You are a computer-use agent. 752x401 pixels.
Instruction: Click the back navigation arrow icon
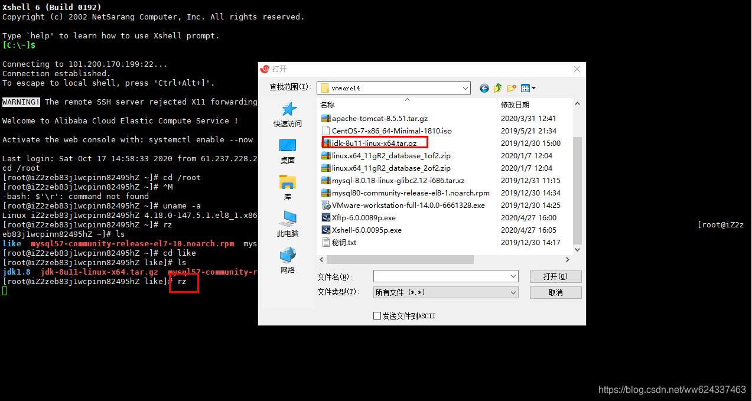tap(484, 87)
